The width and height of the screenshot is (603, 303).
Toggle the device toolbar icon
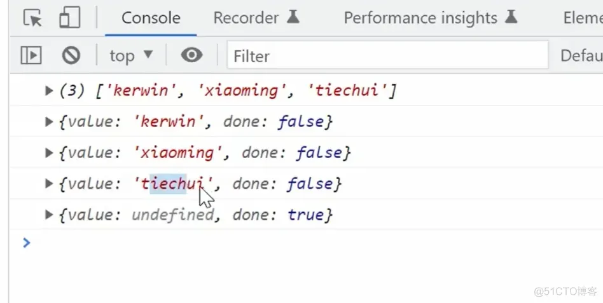pos(69,18)
